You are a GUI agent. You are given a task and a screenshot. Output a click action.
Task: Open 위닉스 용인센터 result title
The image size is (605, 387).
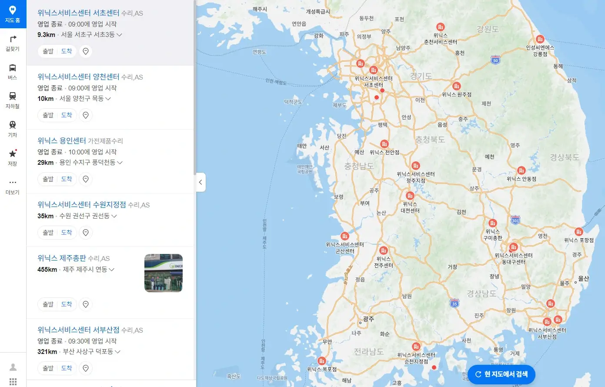pos(62,141)
